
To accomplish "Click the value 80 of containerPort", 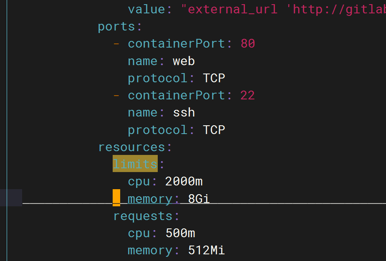I will tap(248, 43).
